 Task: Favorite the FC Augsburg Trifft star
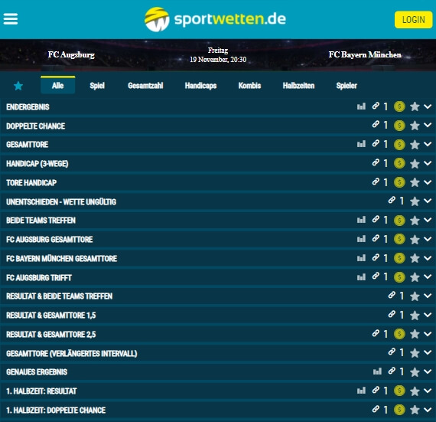pyautogui.click(x=415, y=277)
